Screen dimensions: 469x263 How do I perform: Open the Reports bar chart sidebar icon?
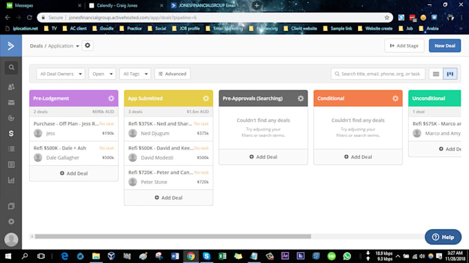click(x=11, y=180)
